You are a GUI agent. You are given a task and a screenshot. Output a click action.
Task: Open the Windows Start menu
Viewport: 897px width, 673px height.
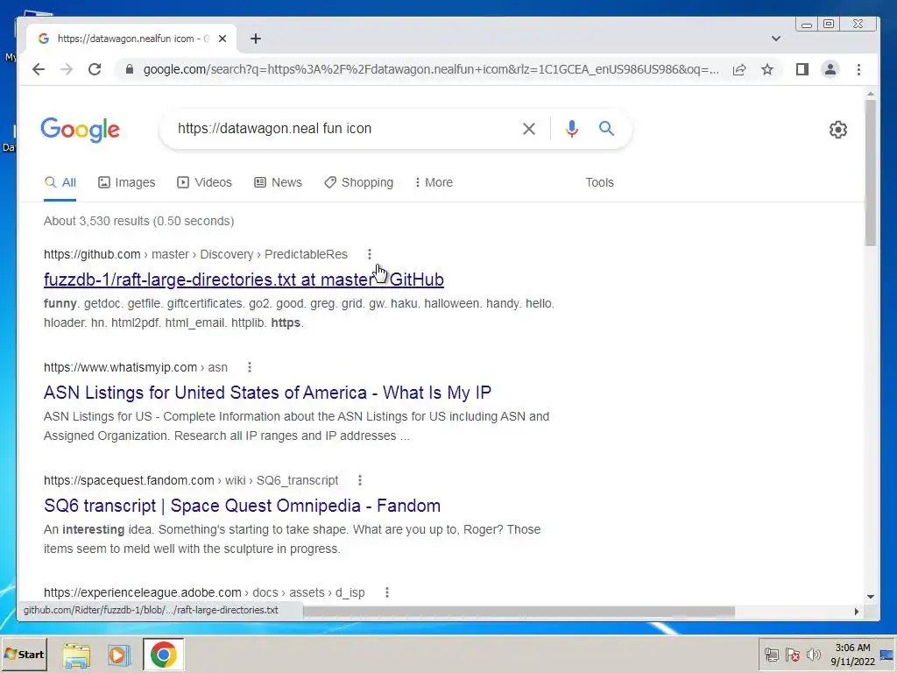[24, 654]
